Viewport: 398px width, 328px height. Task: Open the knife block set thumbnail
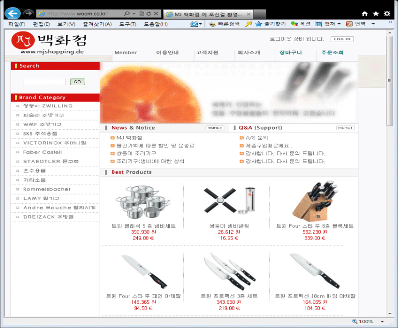[x=315, y=201]
